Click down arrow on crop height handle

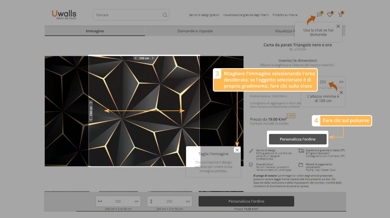91,119
